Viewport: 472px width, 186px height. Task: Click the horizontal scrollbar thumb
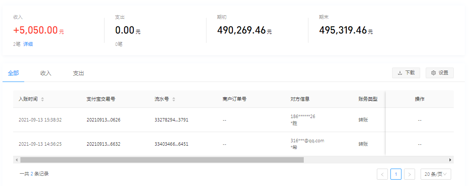[x=161, y=160]
